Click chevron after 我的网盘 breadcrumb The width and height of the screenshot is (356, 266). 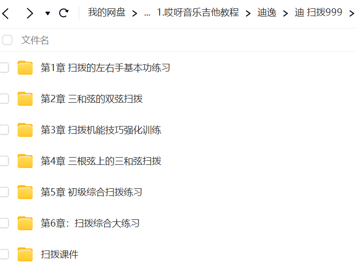135,13
